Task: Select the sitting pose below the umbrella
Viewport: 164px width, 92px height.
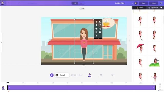Action: pyautogui.click(x=140, y=63)
